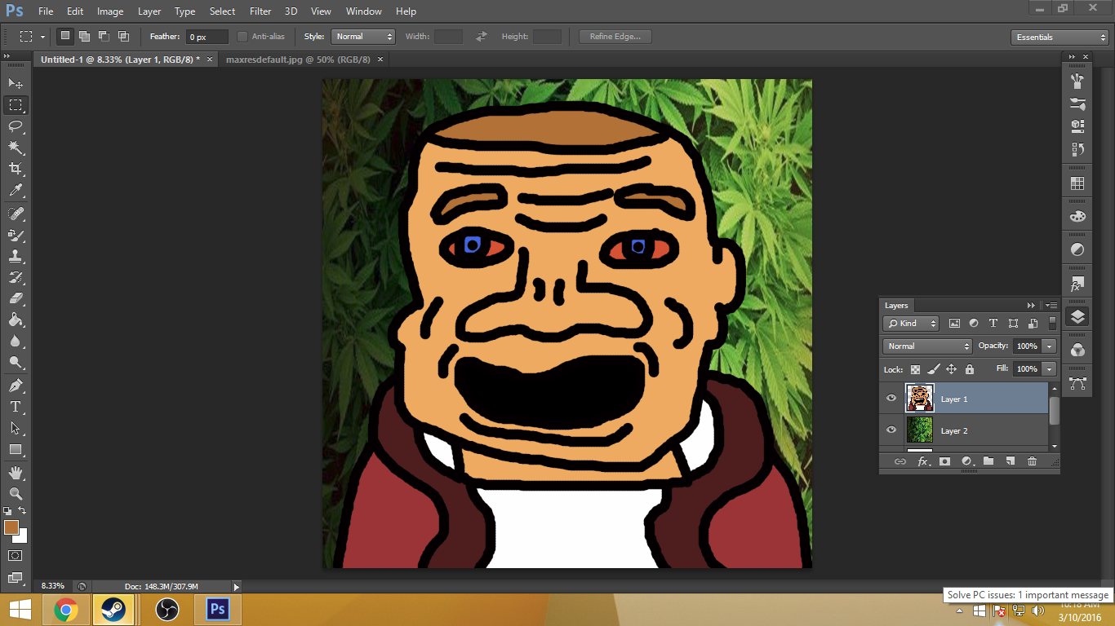
Task: Select the Crop tool
Action: tap(16, 169)
